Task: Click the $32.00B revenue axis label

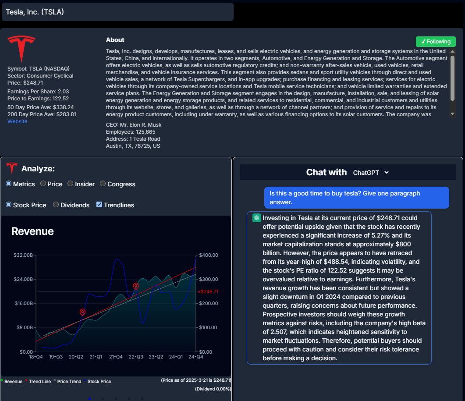Action: tap(23, 255)
